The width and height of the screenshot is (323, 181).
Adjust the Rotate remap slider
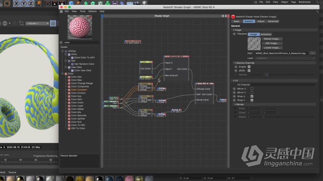point(289,117)
